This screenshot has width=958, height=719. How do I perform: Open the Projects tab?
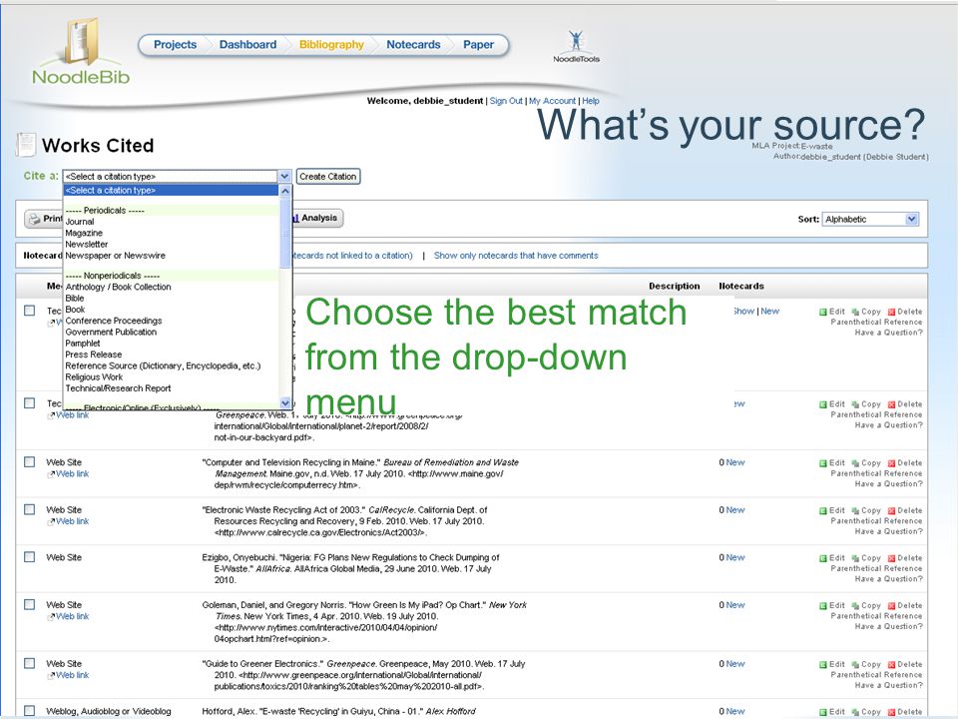[175, 45]
